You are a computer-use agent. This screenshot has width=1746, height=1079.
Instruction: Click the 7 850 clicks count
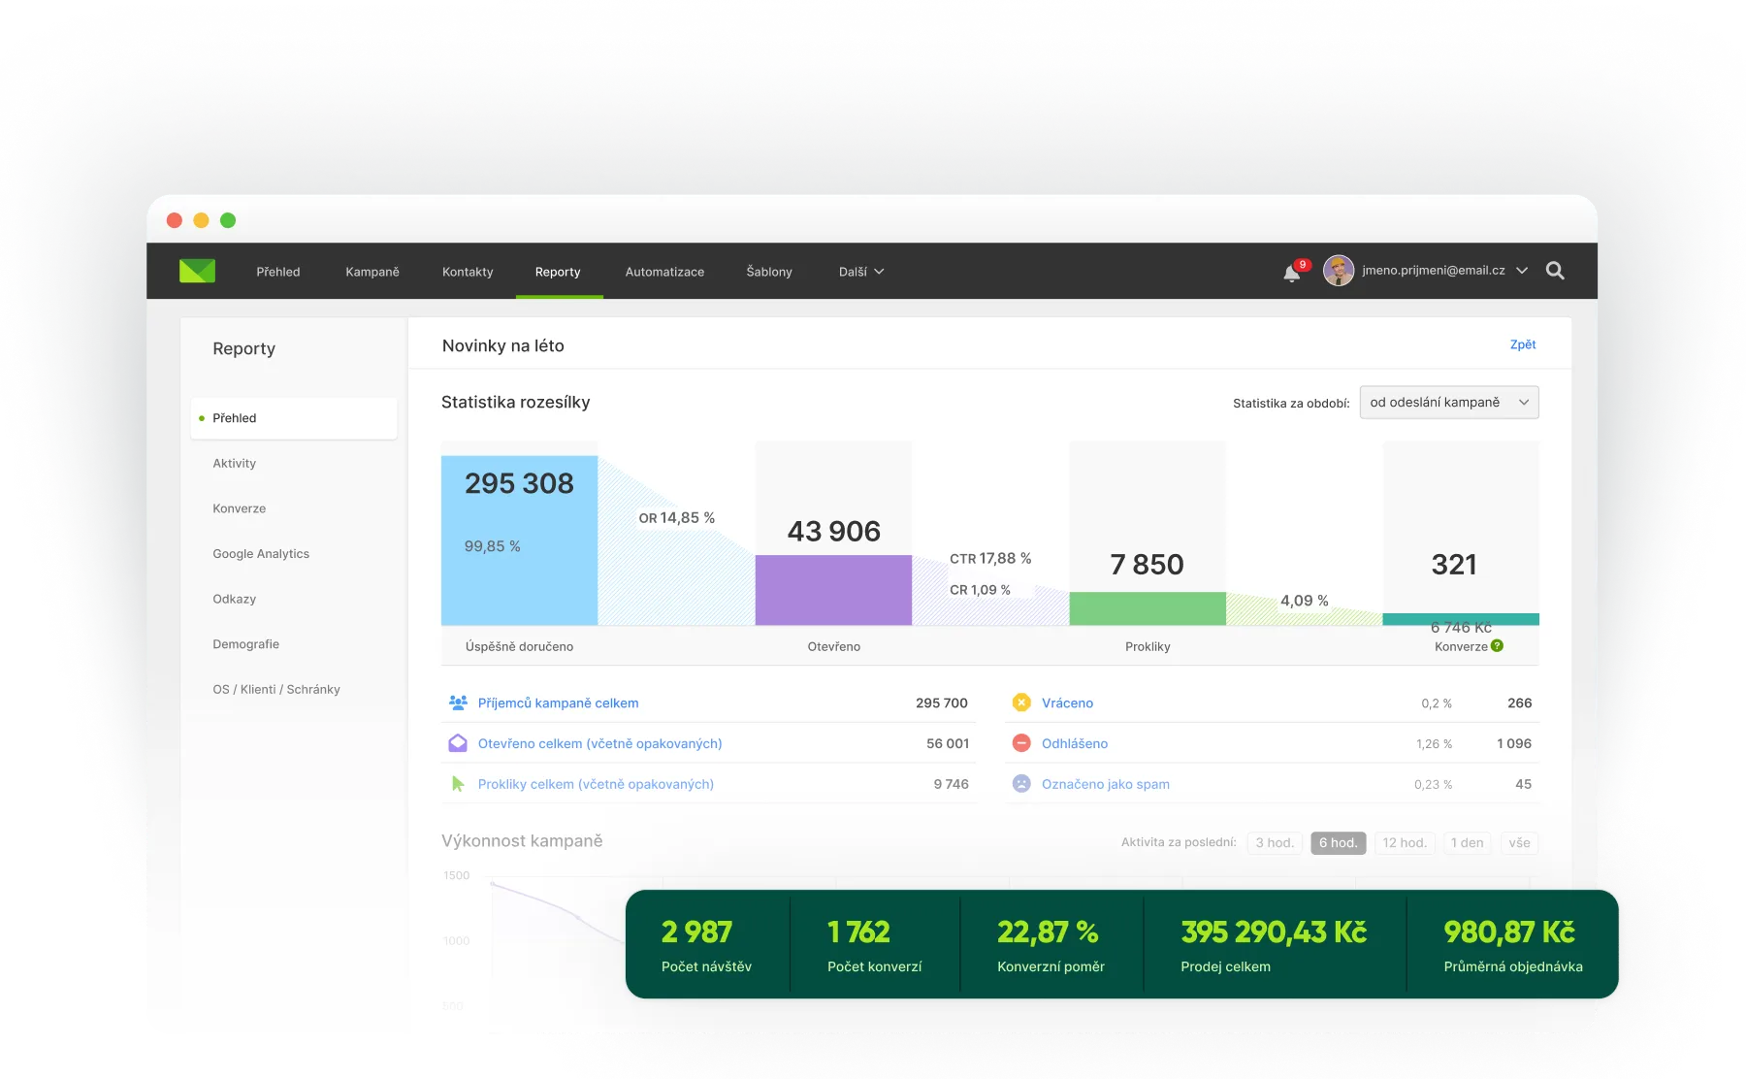(x=1147, y=565)
